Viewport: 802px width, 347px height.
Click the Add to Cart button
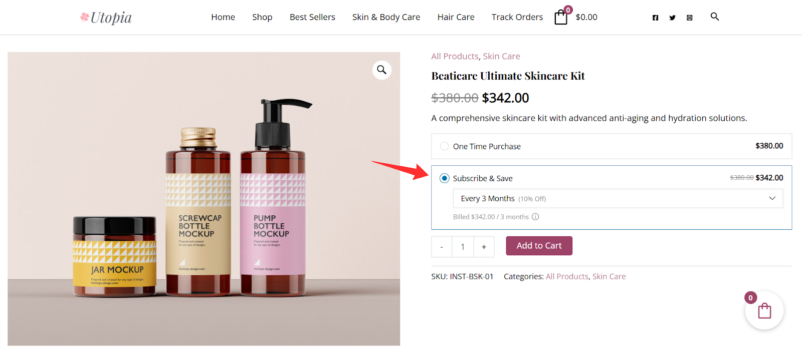[x=538, y=245]
